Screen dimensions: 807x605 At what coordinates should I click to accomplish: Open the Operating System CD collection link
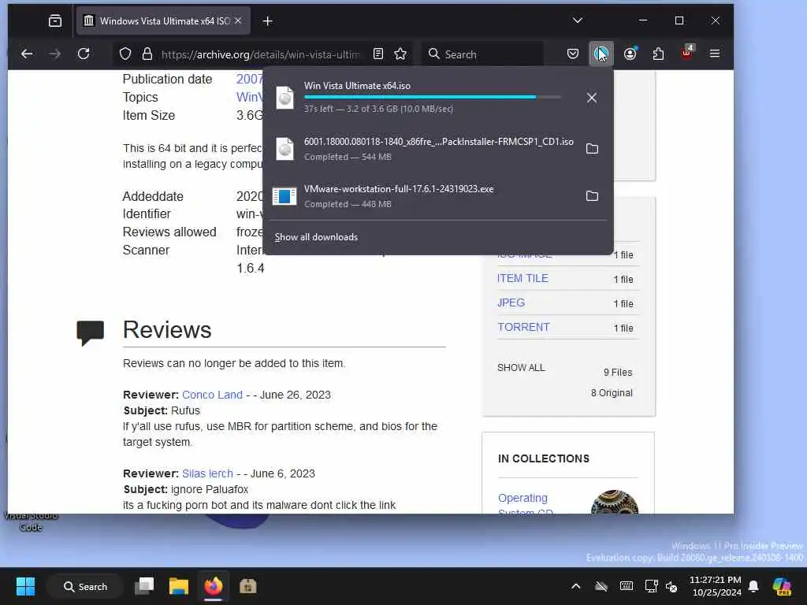tap(525, 505)
